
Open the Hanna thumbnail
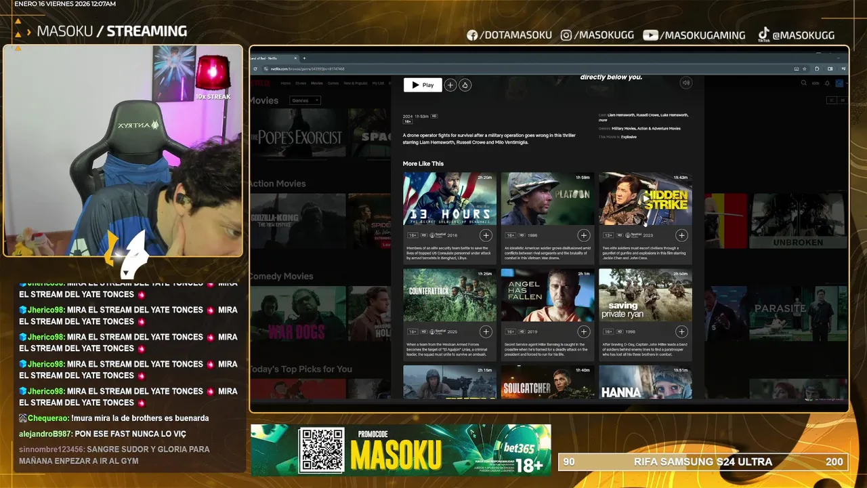point(646,382)
